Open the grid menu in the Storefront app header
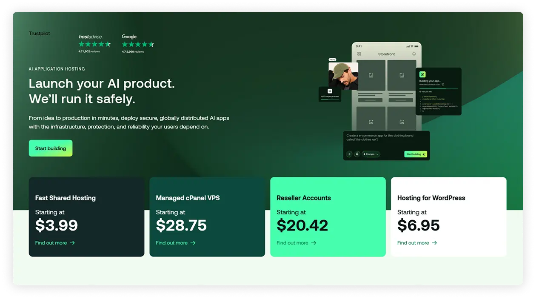 coord(359,54)
